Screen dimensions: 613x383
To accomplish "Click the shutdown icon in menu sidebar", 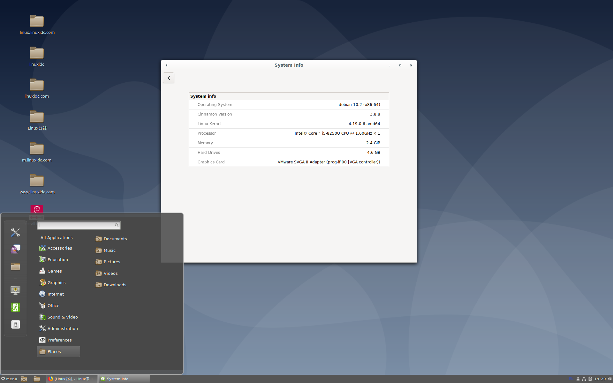I will (x=15, y=325).
